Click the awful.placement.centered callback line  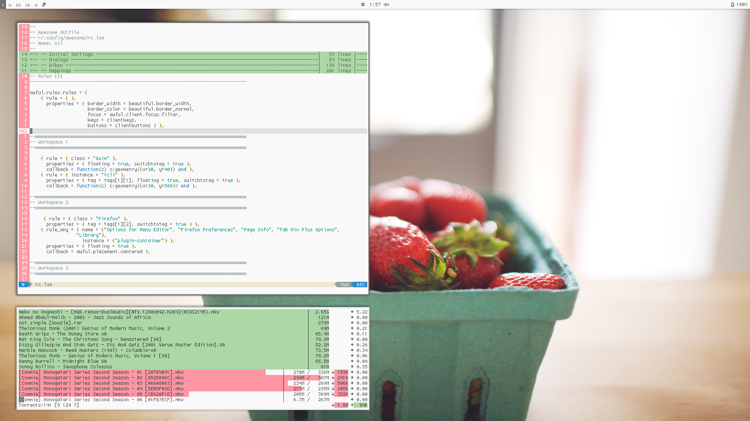(x=98, y=252)
